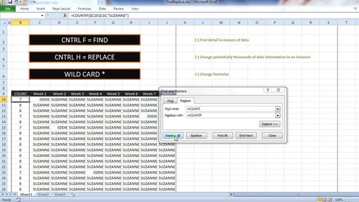The height and width of the screenshot is (202, 359).
Task: Click the Insert Function fx icon
Action: (x=65, y=15)
